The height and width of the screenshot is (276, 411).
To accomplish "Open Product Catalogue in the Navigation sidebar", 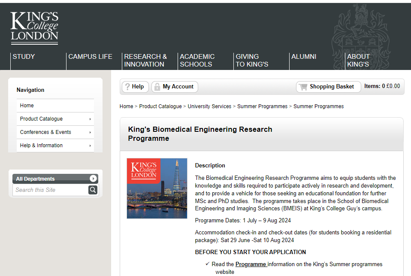I will click(x=41, y=119).
